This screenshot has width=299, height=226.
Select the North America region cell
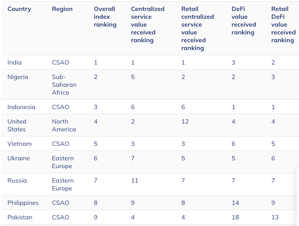tap(64, 126)
